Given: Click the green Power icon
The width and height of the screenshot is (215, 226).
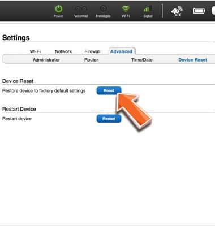Looking at the screenshot, I should click(58, 9).
